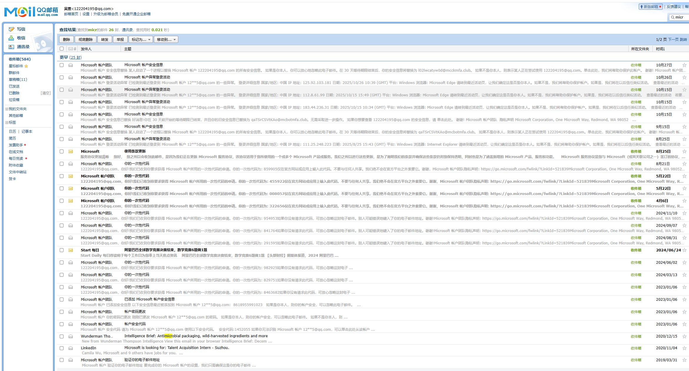689x371 pixels.
Task: Open the contacts (通讯录) icon
Action: tap(11, 47)
